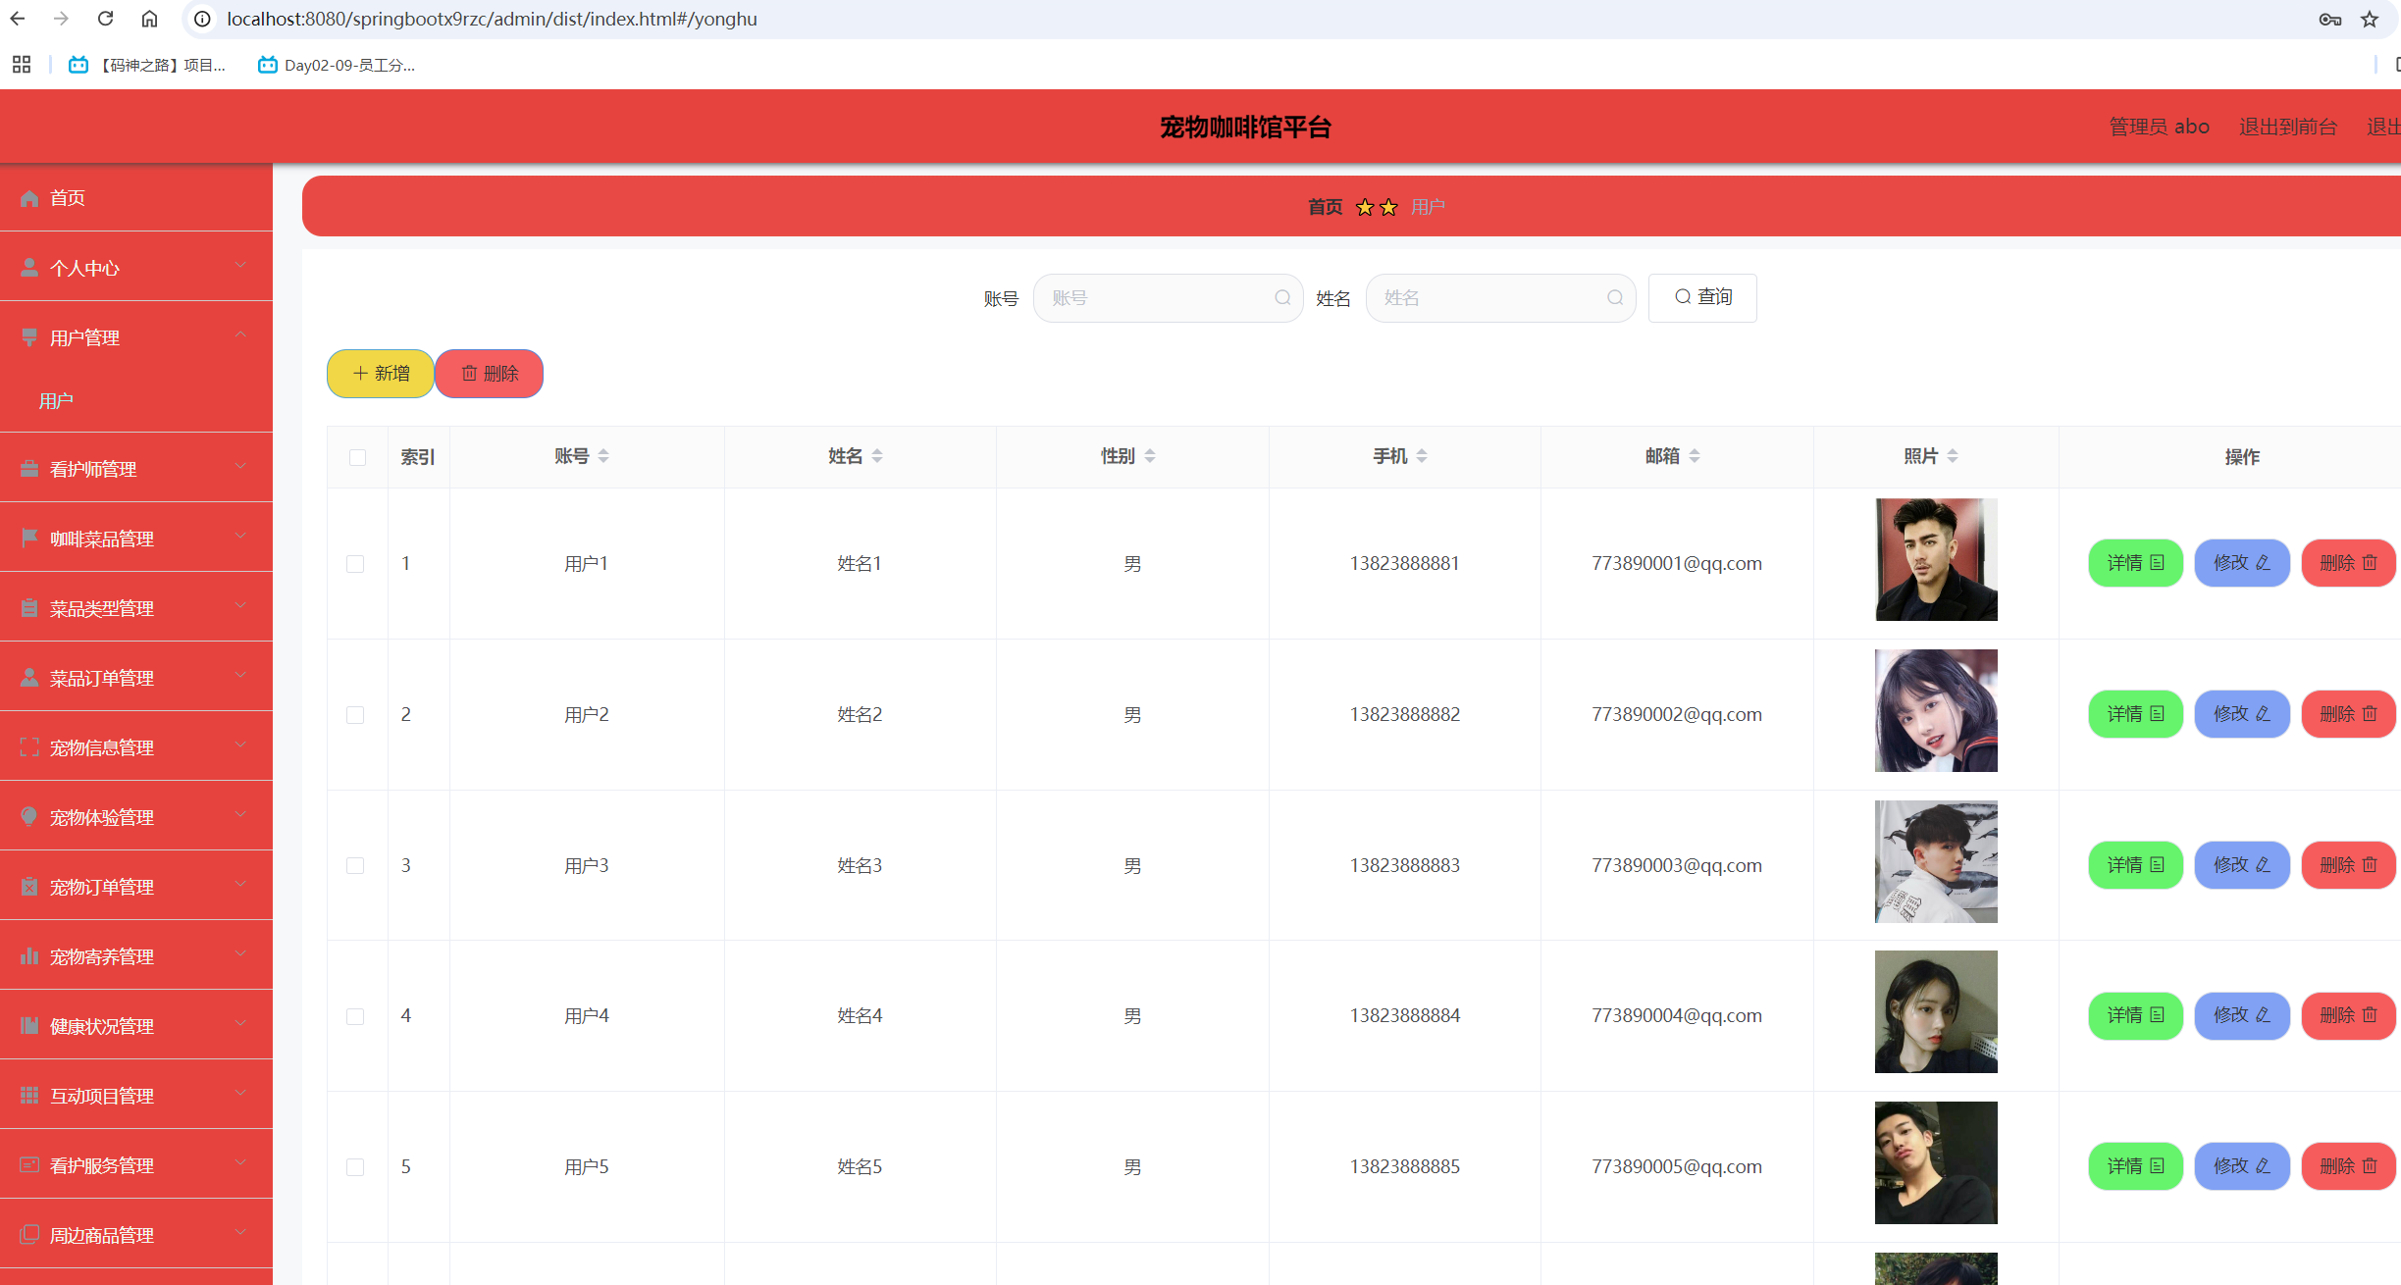Click 详情 button for 用户1
Screen dimensions: 2401x1285
click(2135, 563)
